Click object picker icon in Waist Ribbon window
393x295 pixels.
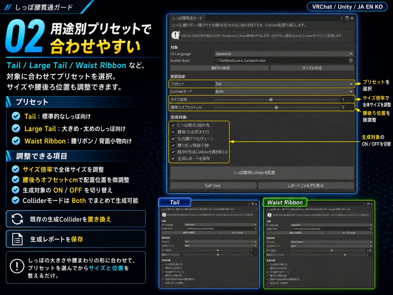coord(371,229)
